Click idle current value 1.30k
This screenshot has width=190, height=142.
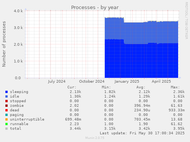75,96
